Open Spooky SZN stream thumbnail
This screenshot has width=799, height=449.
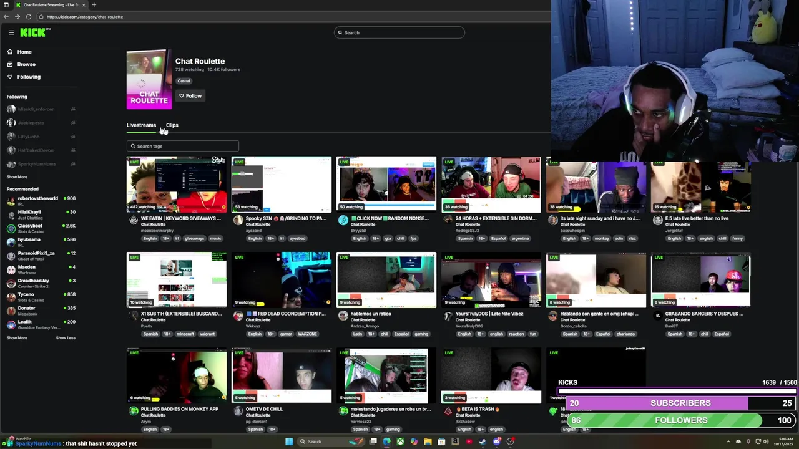pyautogui.click(x=282, y=185)
